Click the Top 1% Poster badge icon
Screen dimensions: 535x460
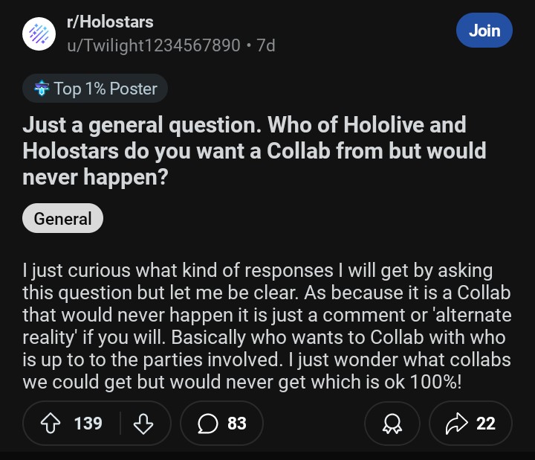tap(41, 89)
